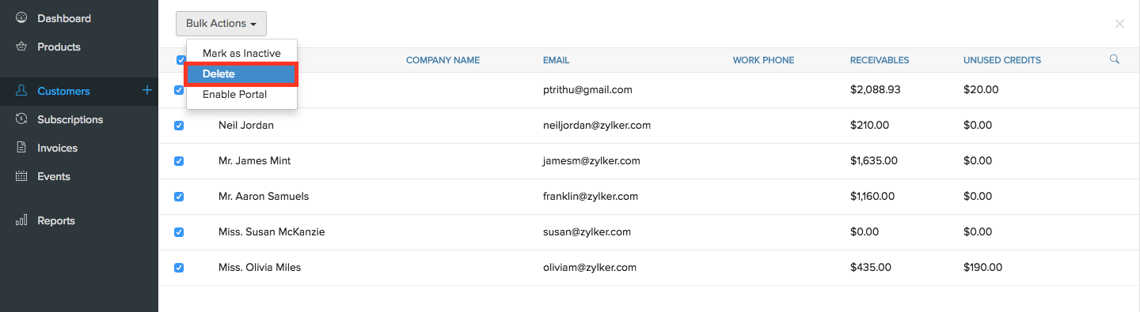The height and width of the screenshot is (312, 1140).
Task: Uncheck the checkbox for Neil Jordan
Action: tap(179, 126)
